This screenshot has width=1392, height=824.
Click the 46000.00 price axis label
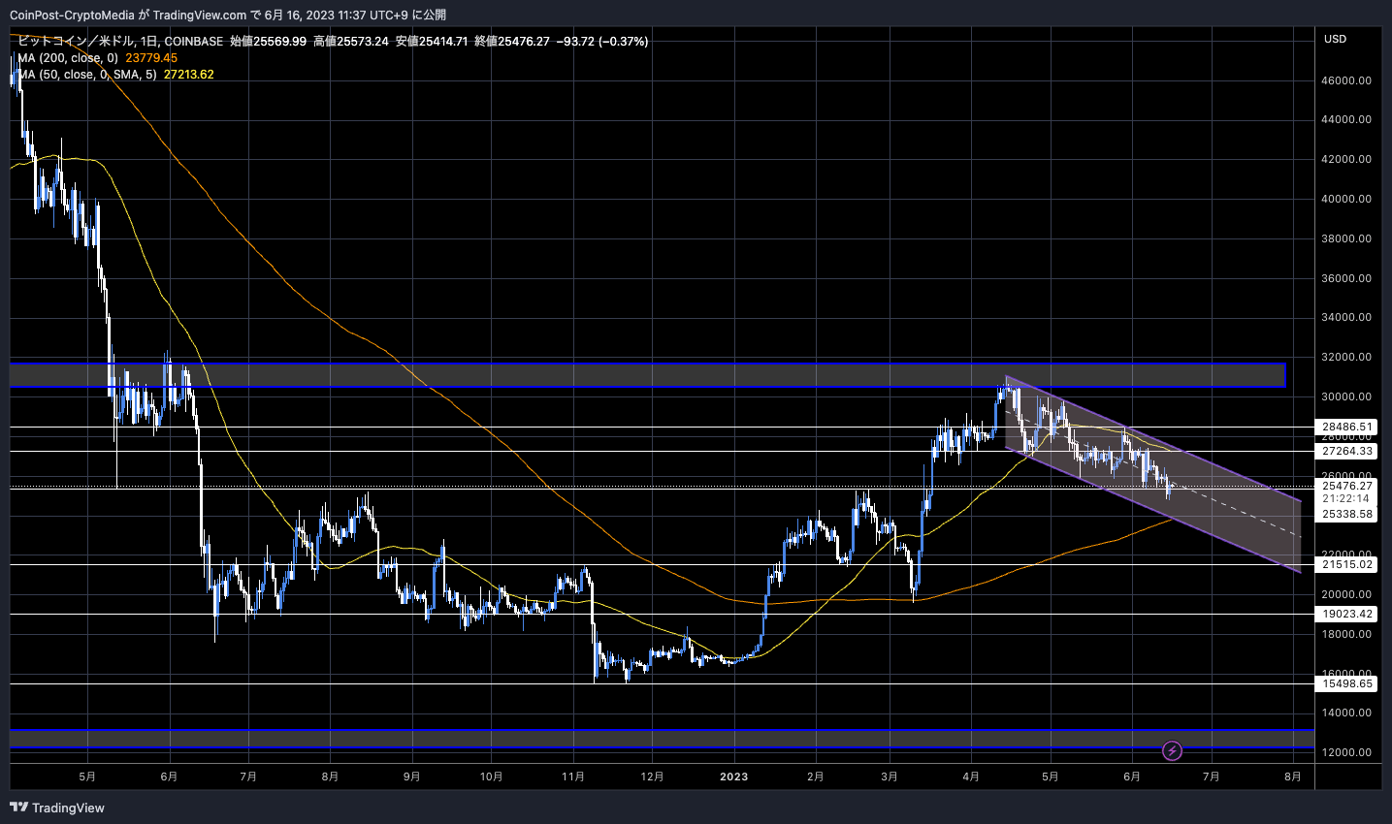pos(1346,80)
